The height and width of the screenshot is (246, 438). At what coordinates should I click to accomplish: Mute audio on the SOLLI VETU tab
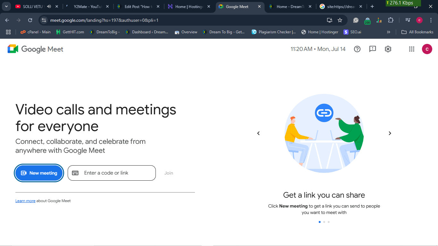point(49,6)
